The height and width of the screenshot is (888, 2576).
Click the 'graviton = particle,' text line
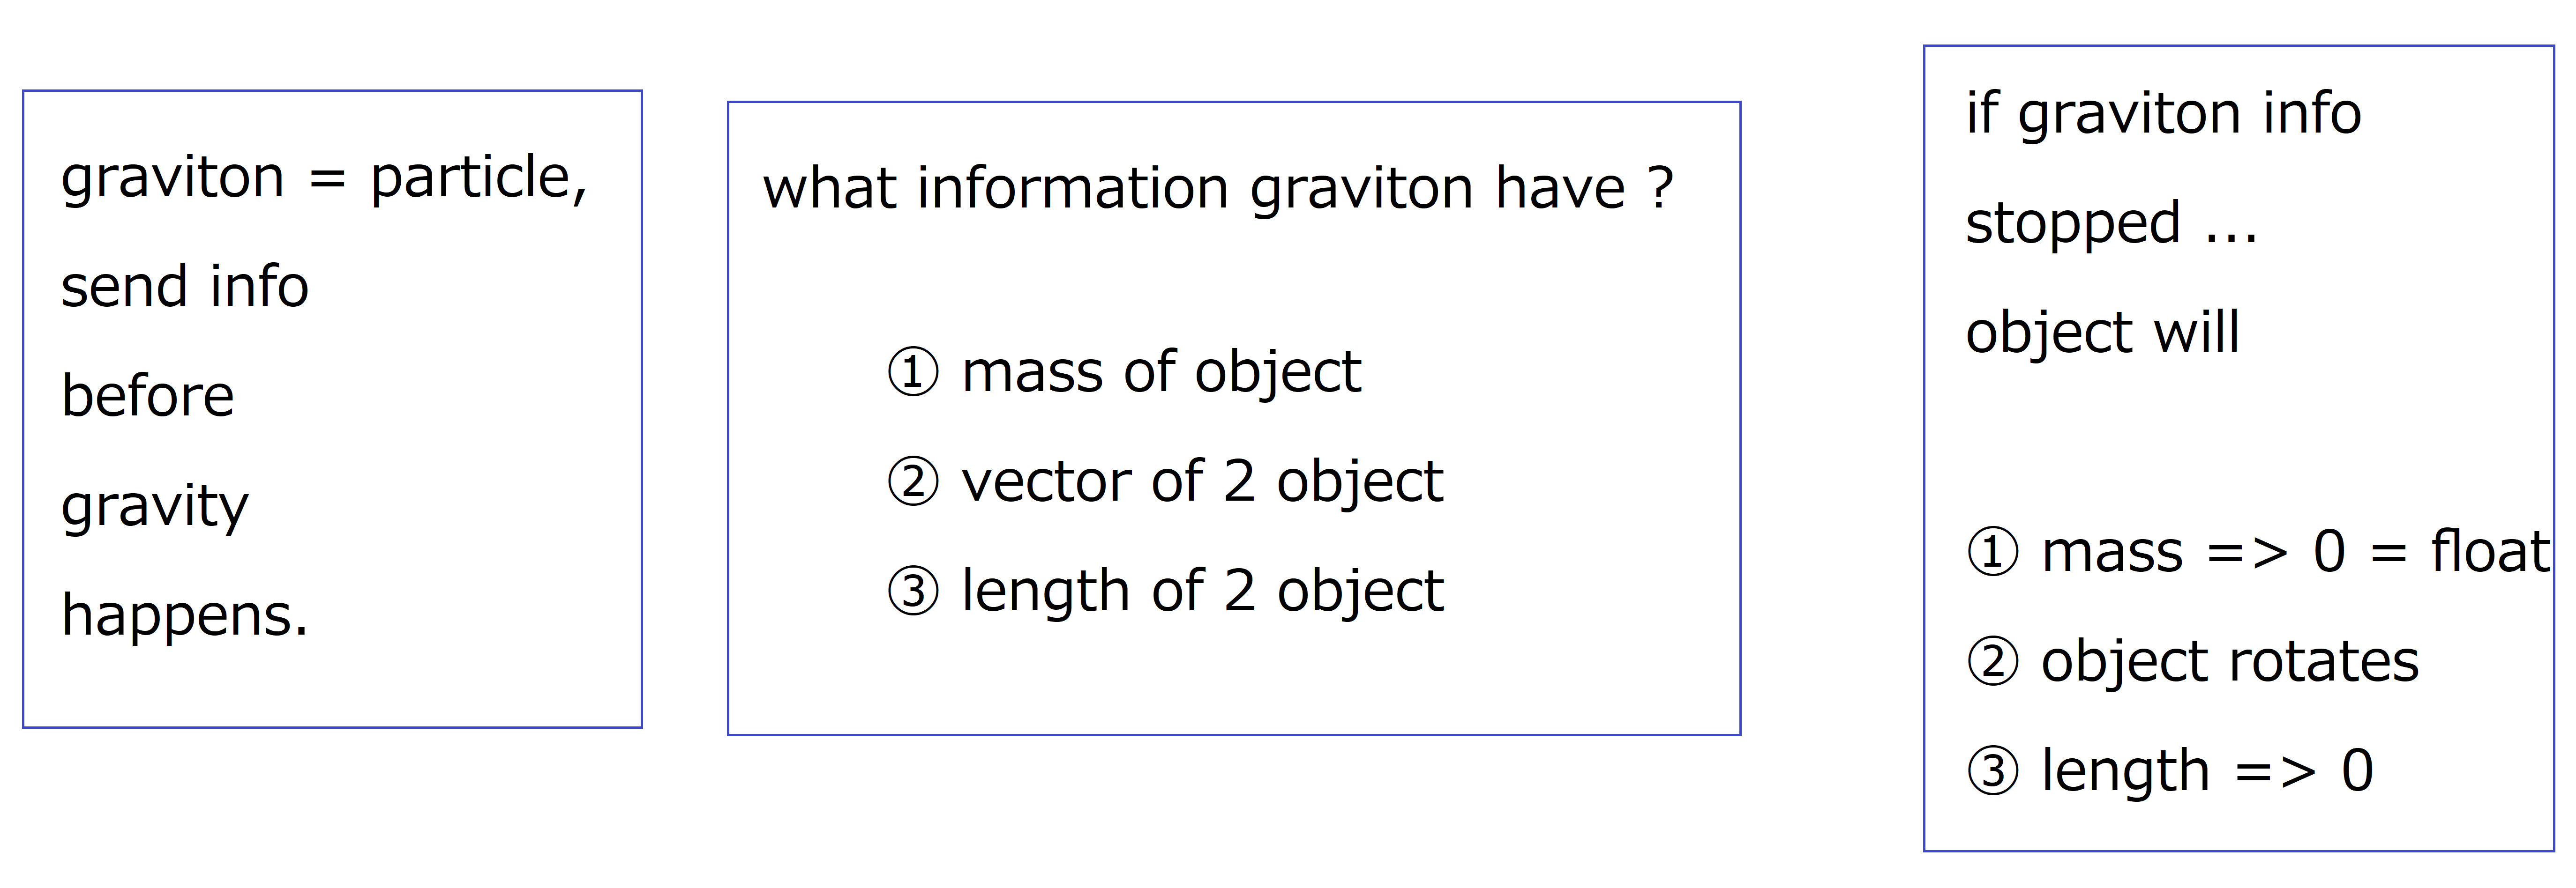point(324,180)
